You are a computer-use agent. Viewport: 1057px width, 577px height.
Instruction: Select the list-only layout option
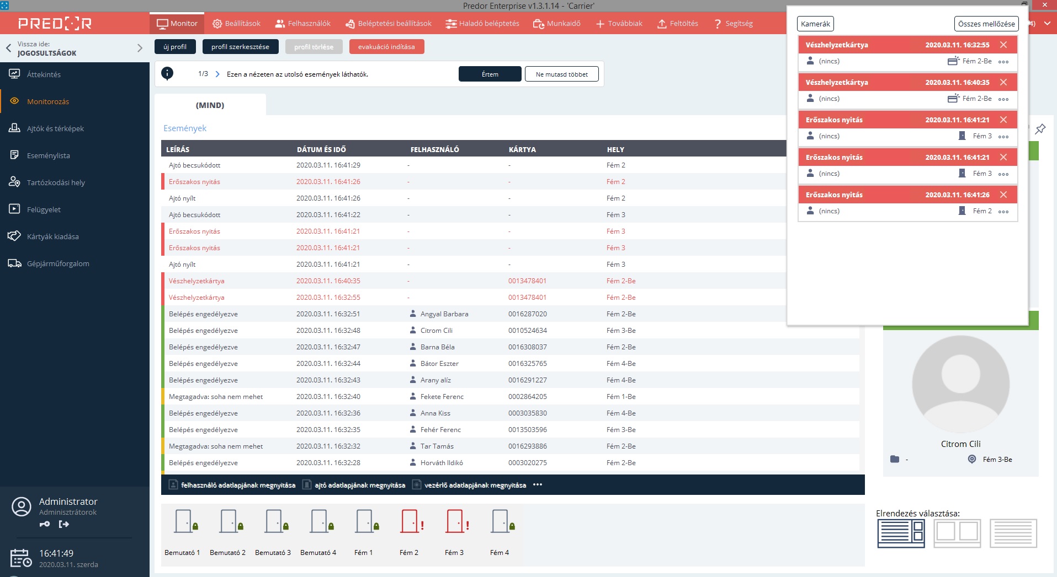pos(1013,533)
